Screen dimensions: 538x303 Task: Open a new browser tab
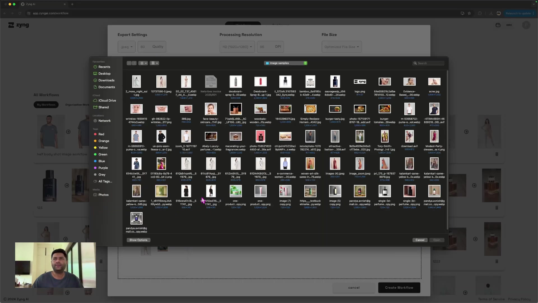pyautogui.click(x=72, y=4)
